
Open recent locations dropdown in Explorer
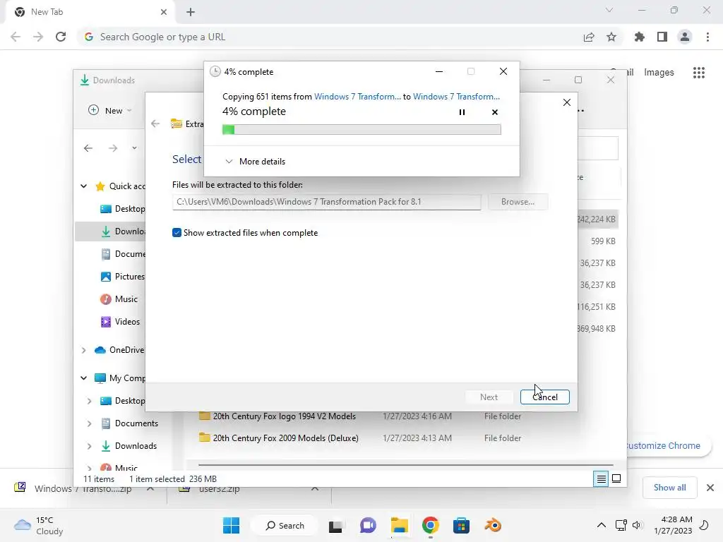[134, 148]
